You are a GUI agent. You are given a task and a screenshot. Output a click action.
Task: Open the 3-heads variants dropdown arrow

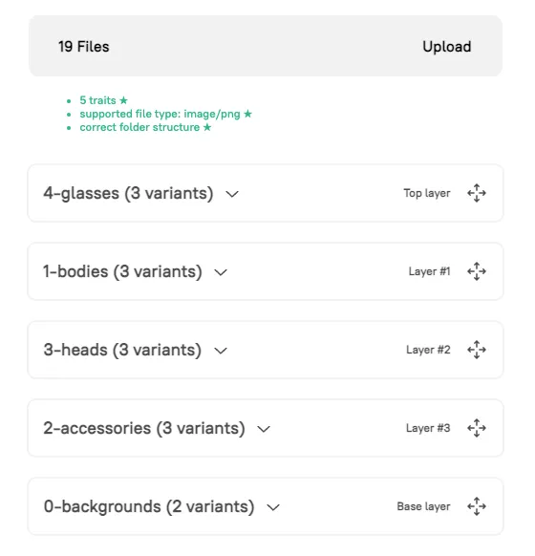coord(221,351)
